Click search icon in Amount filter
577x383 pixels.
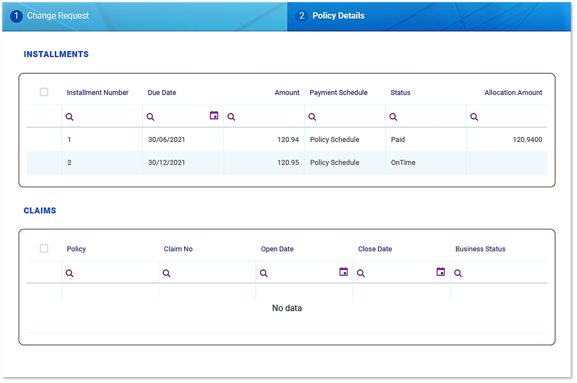click(x=231, y=117)
